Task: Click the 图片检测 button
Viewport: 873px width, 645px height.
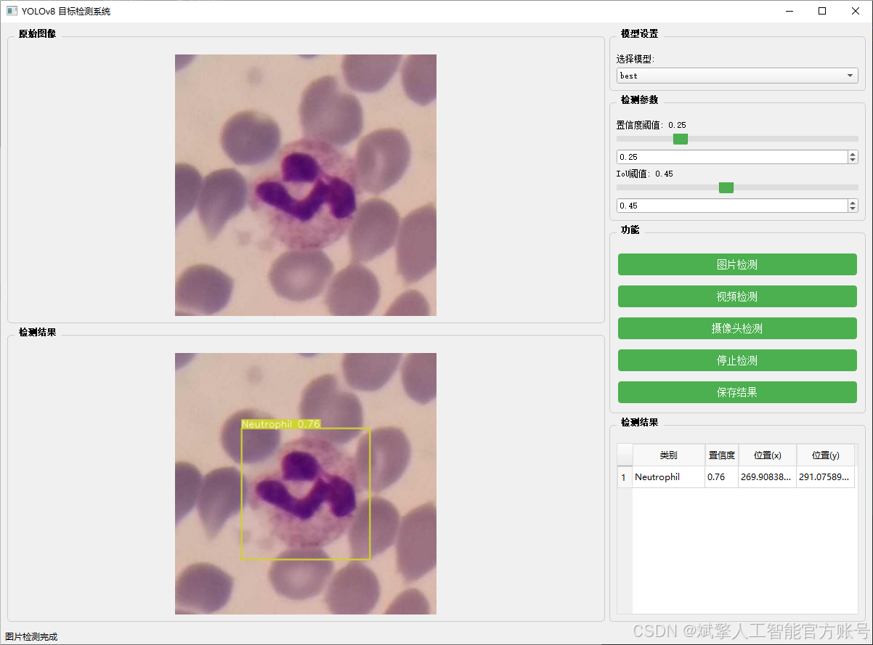Action: [736, 264]
